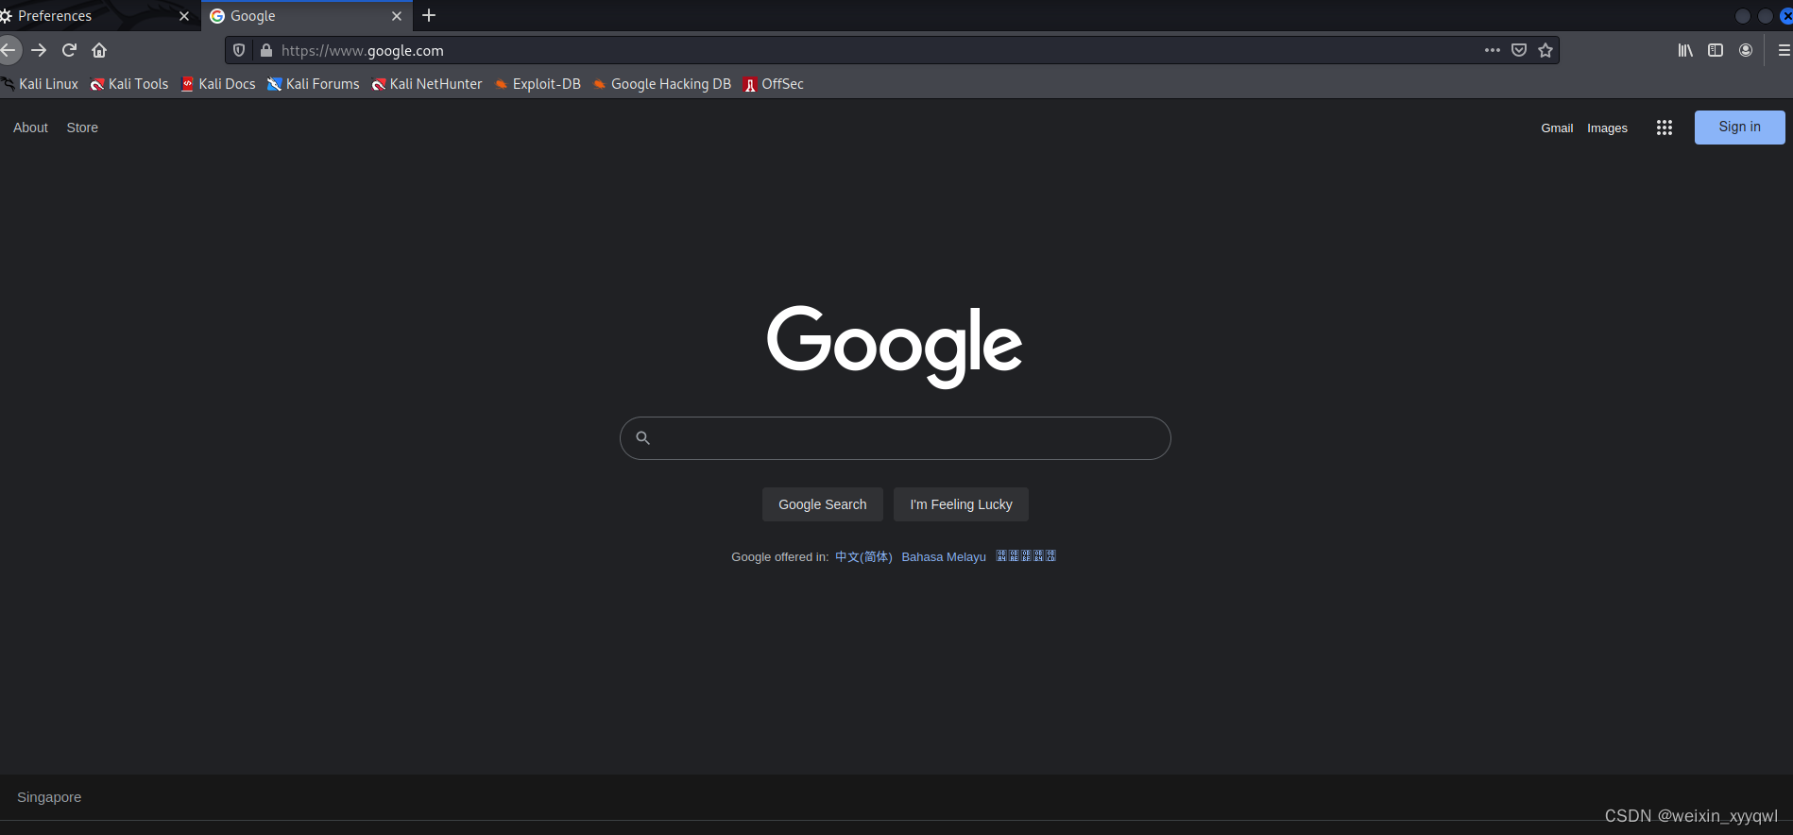Open Kali Docs bookmark
Screen dimensions: 1793x835
[x=218, y=84]
